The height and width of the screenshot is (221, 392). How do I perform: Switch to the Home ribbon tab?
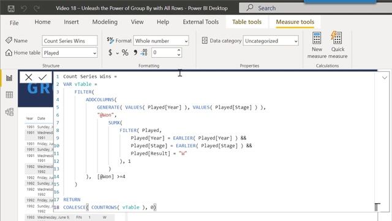coord(42,22)
